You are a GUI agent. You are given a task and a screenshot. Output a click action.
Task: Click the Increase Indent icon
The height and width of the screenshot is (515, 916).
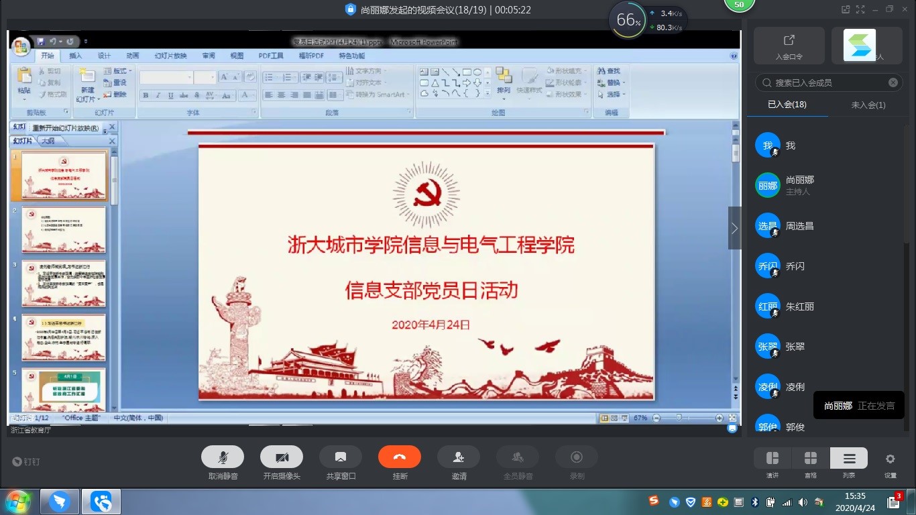[319, 77]
